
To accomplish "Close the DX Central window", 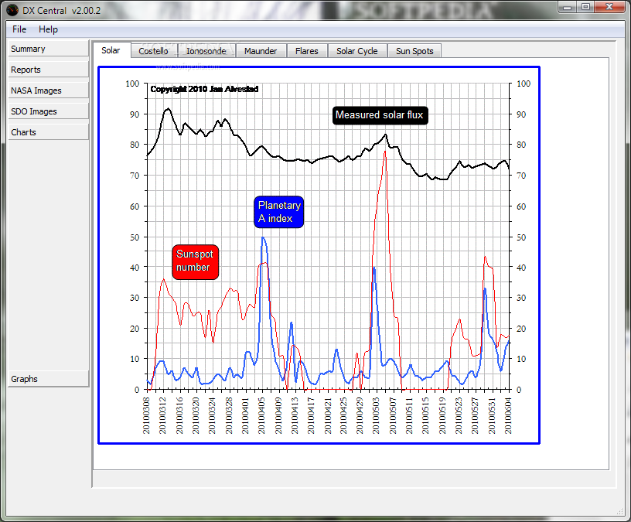I will point(609,7).
